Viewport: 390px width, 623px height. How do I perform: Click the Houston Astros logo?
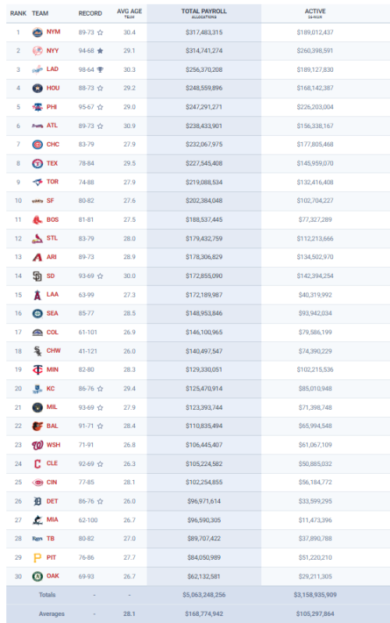(x=37, y=88)
